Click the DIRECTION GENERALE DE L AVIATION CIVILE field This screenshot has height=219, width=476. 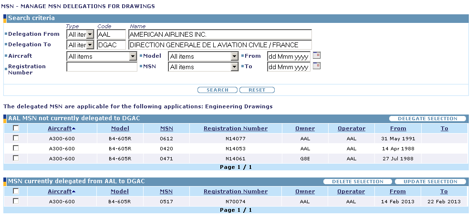tap(220, 45)
